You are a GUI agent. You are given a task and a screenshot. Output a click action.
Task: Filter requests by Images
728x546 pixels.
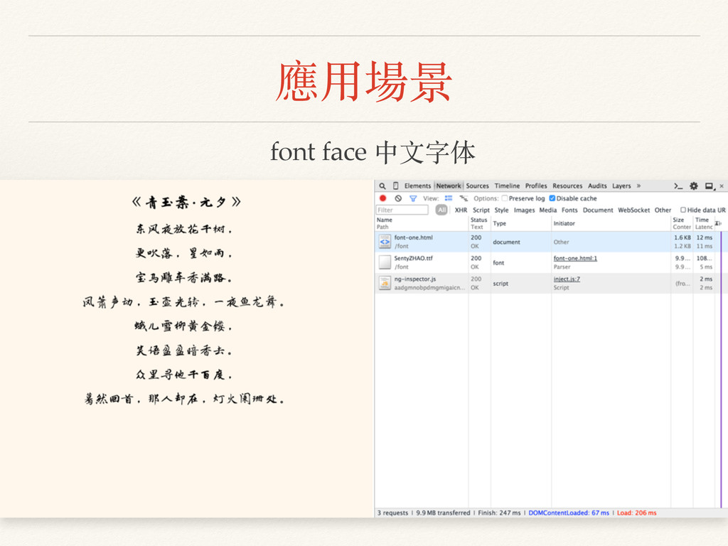[x=524, y=210]
